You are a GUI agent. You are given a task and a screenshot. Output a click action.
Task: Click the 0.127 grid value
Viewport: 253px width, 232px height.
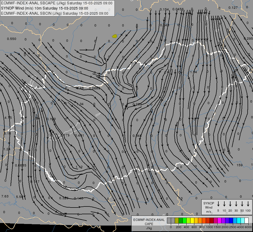233,7
